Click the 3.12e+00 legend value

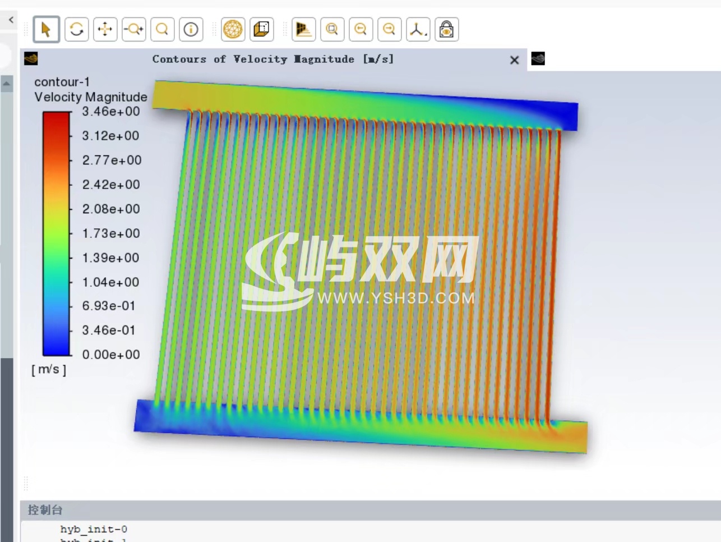pos(111,135)
